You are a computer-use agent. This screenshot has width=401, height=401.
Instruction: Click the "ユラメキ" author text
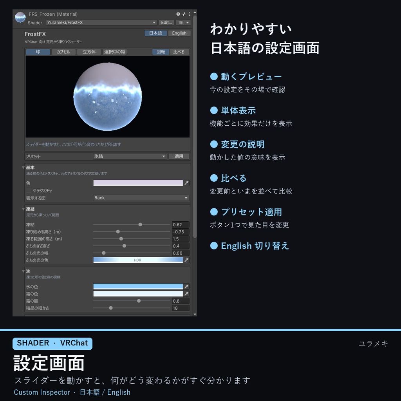[373, 343]
